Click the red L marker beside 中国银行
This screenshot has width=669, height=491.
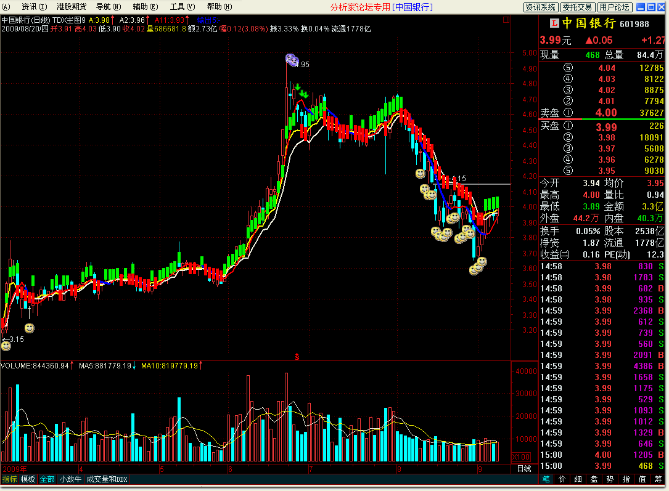point(554,23)
